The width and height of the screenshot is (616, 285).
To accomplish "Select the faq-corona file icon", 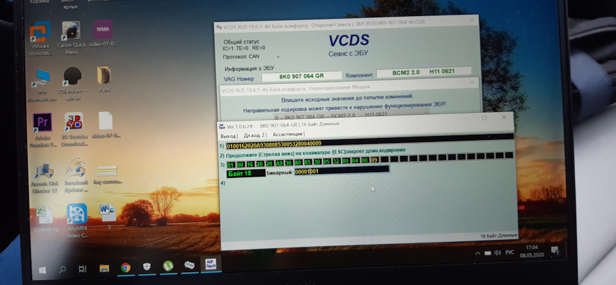I will click(107, 175).
